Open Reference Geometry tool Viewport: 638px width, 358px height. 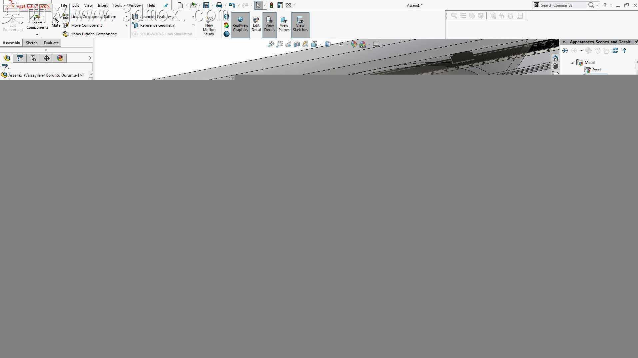154,25
